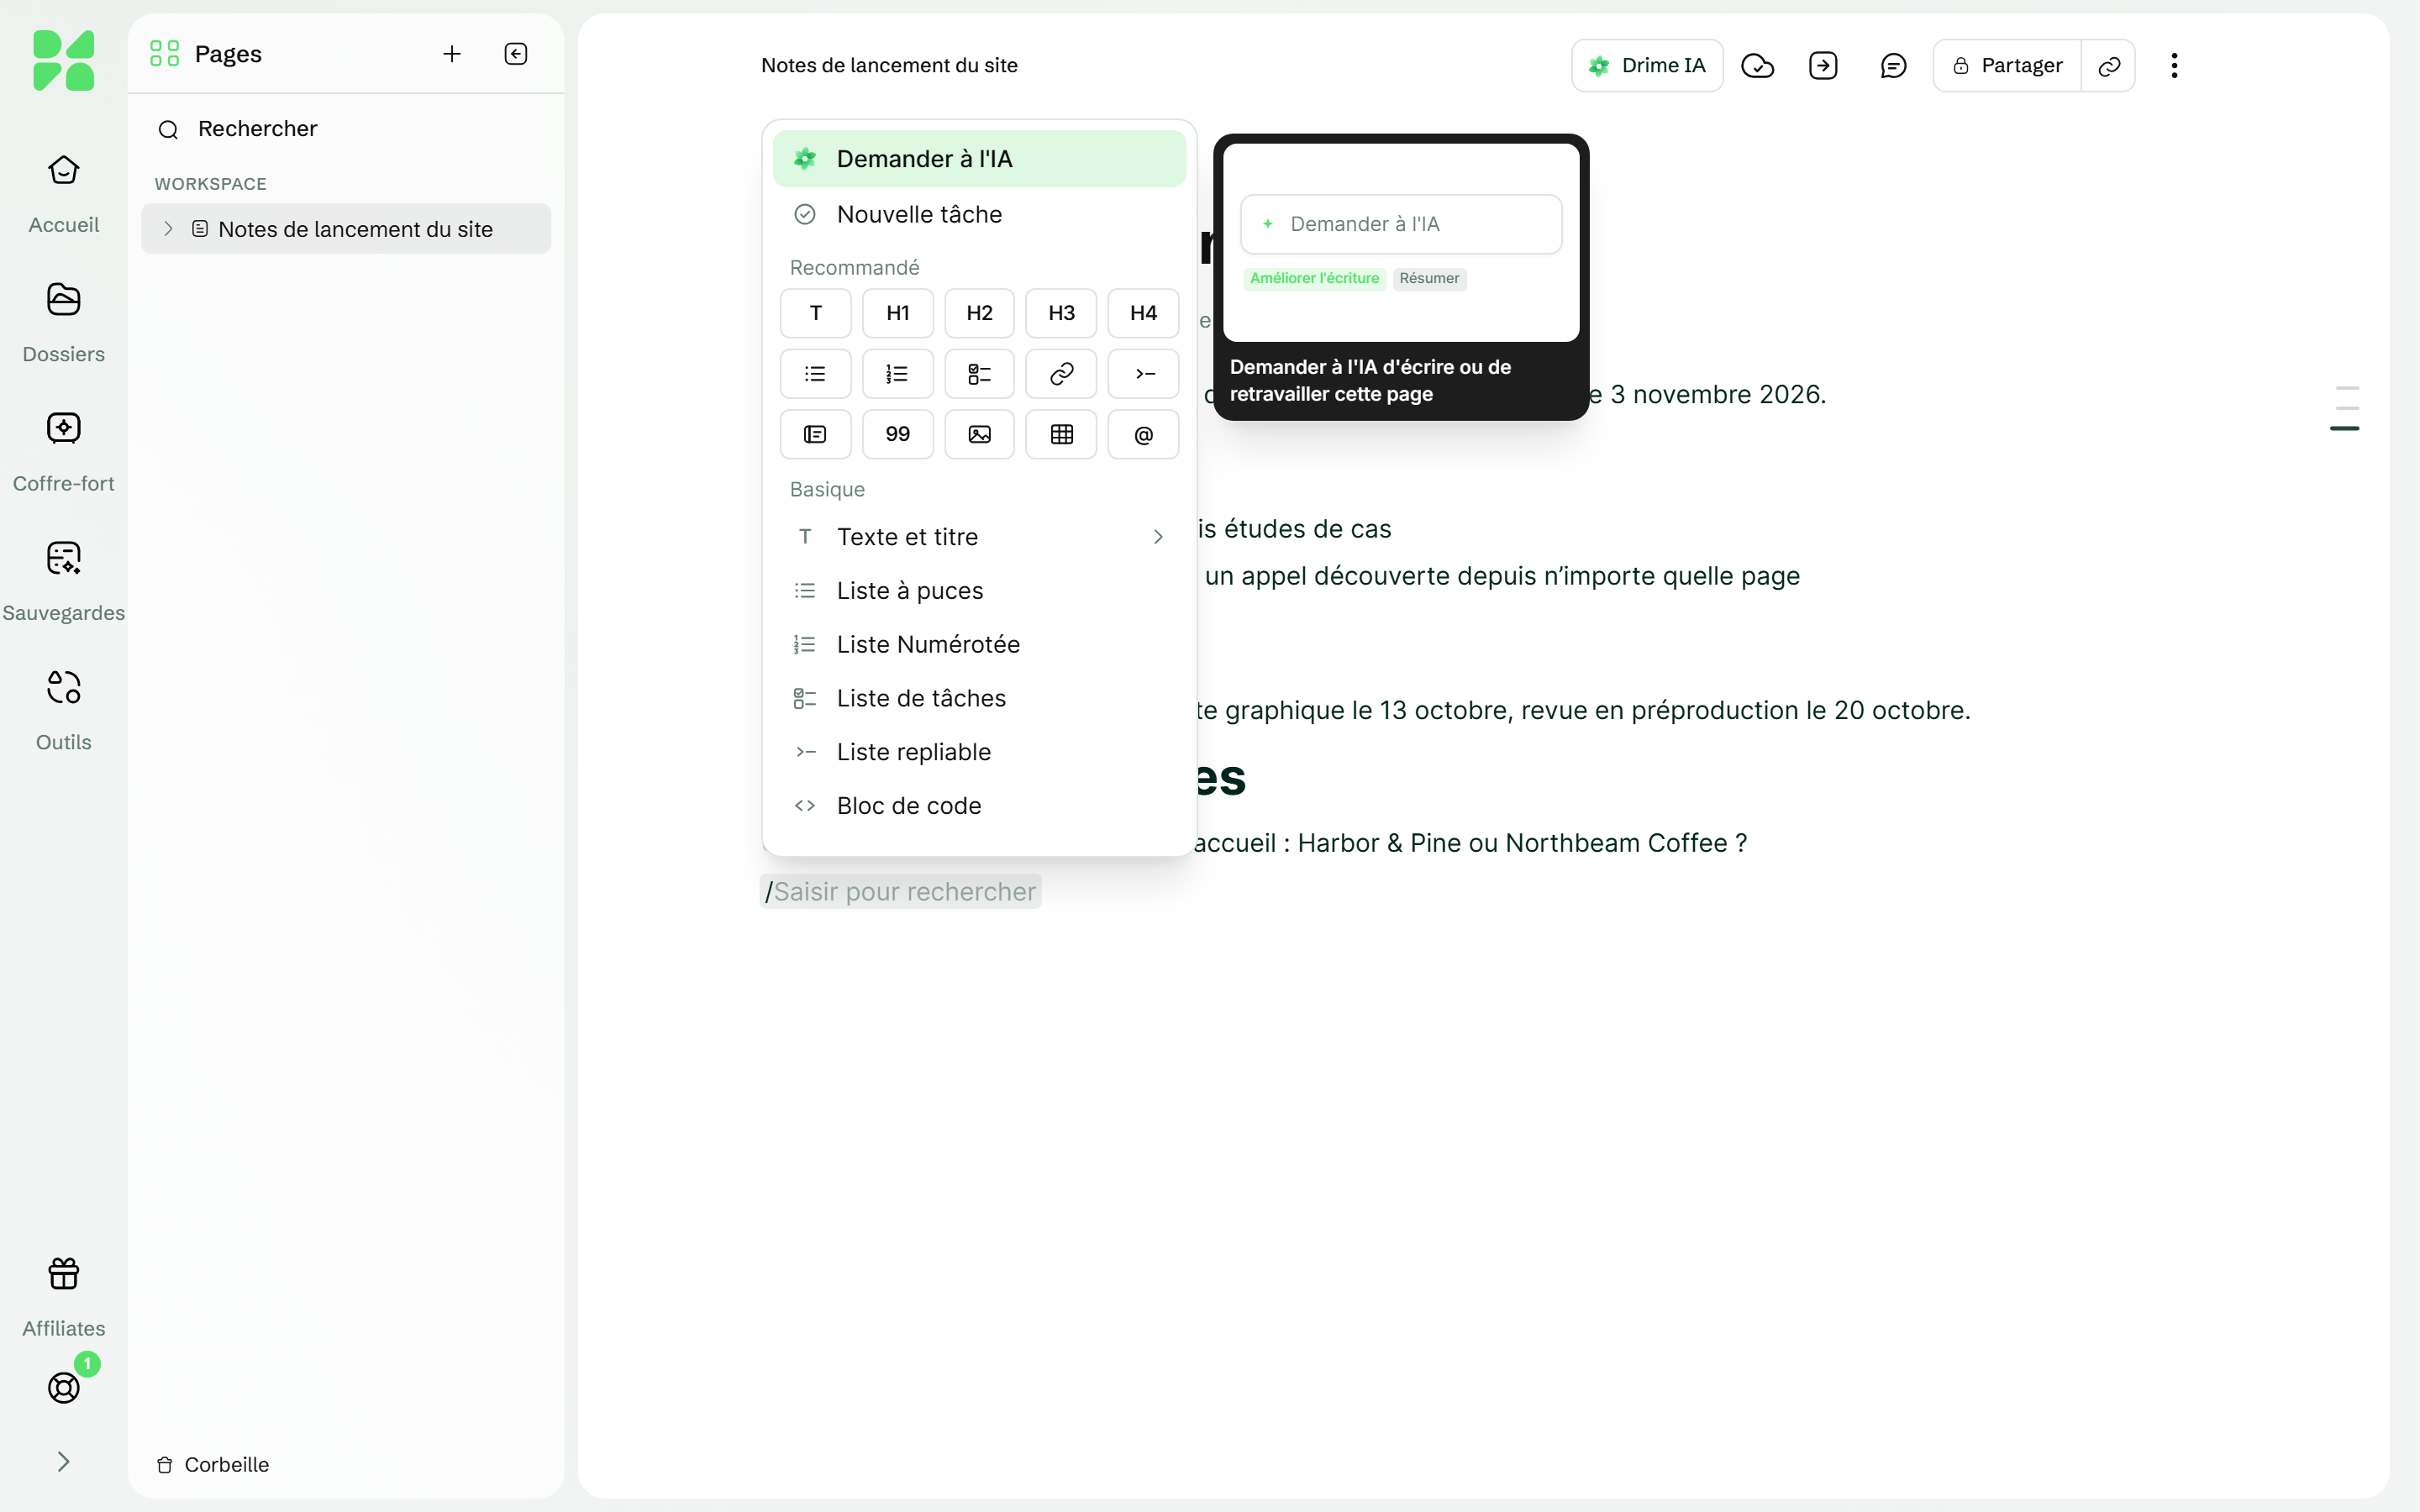Insert a mention with the @ button

(x=1143, y=434)
